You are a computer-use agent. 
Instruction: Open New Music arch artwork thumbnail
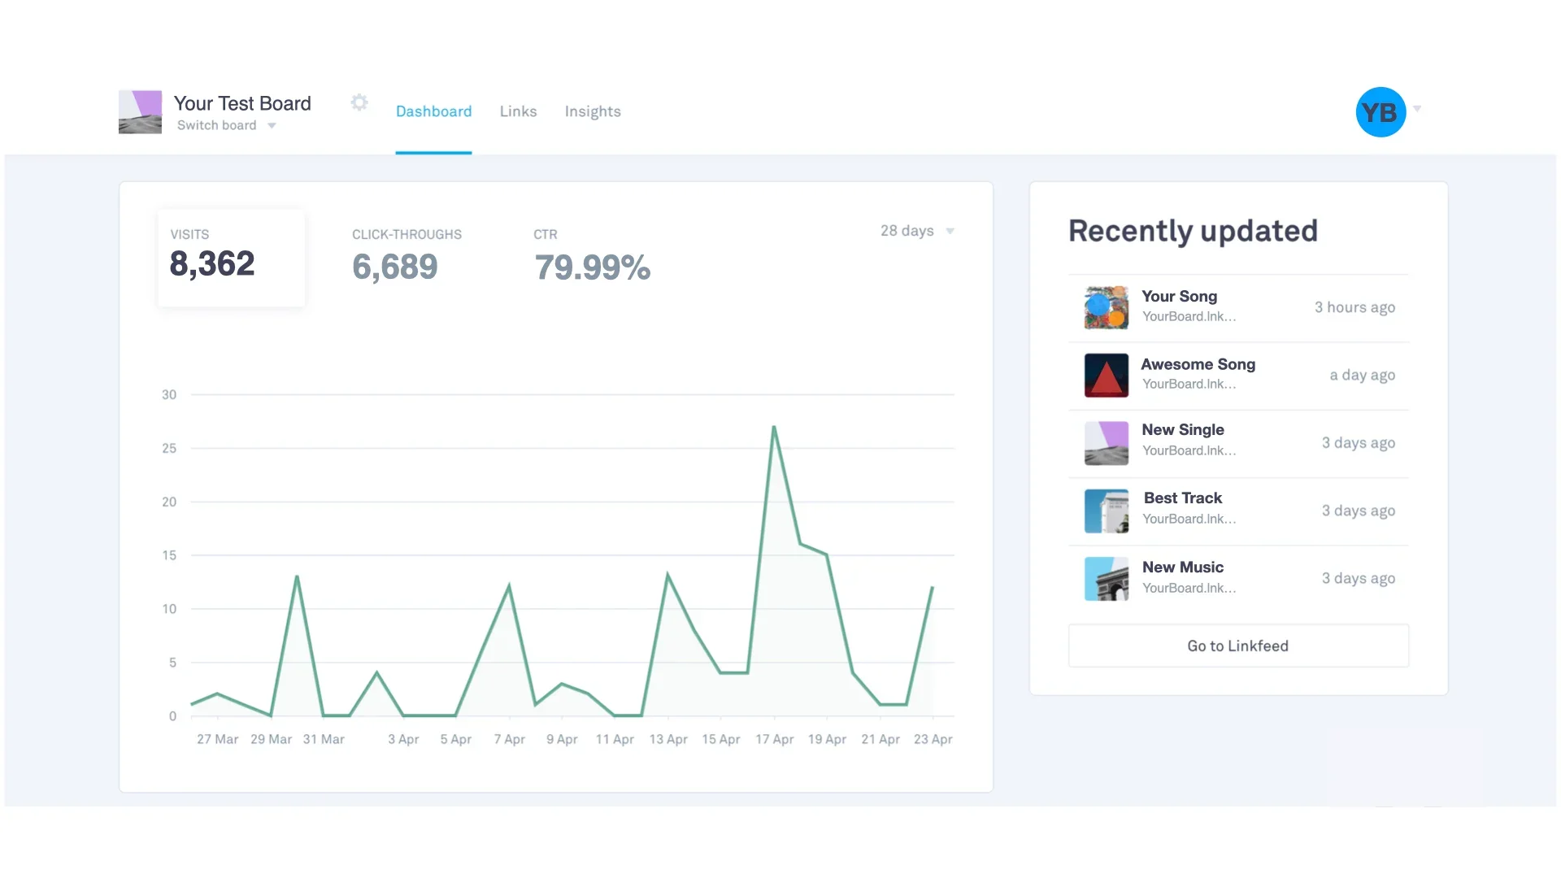click(x=1106, y=579)
